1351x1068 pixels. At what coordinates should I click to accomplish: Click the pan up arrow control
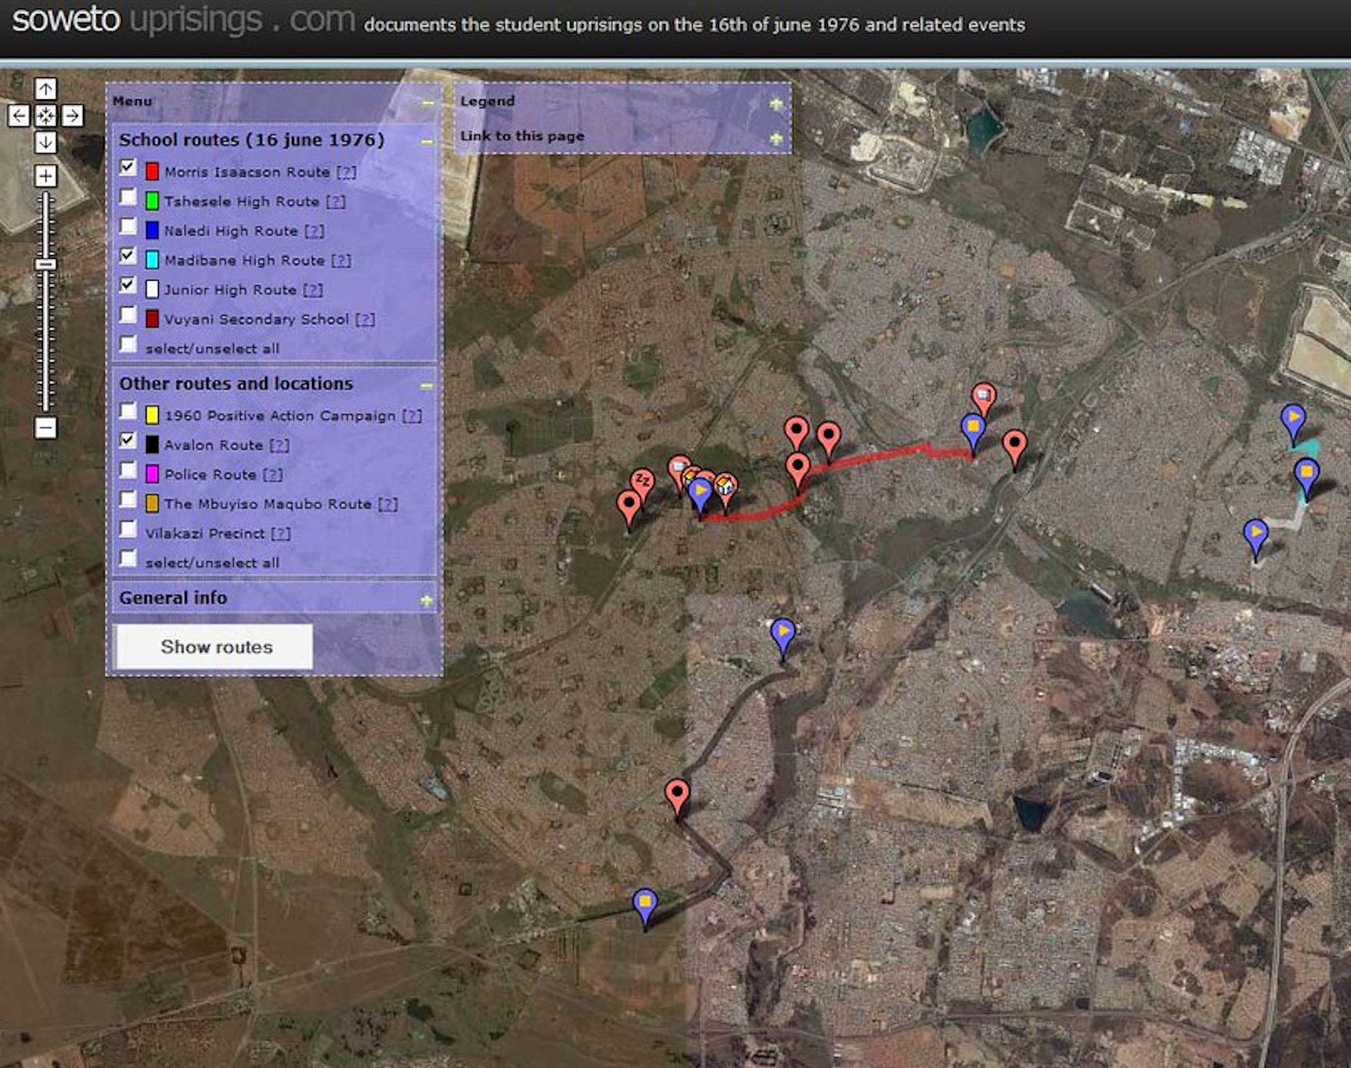tap(45, 88)
